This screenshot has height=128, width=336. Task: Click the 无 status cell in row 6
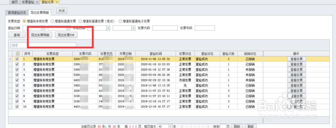[185, 85]
